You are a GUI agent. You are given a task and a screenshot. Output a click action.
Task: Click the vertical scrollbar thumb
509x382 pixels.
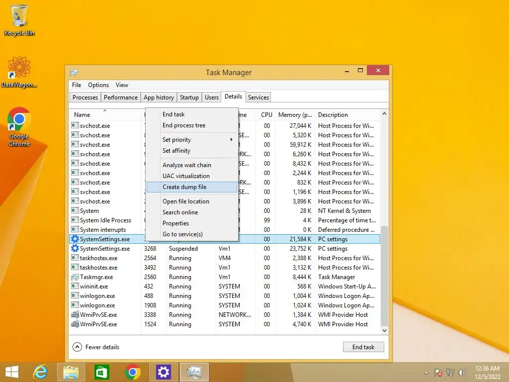point(384,276)
